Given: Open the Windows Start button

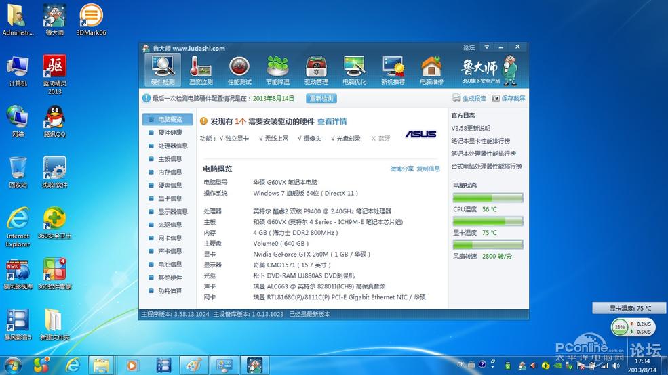Looking at the screenshot, I should [13, 366].
